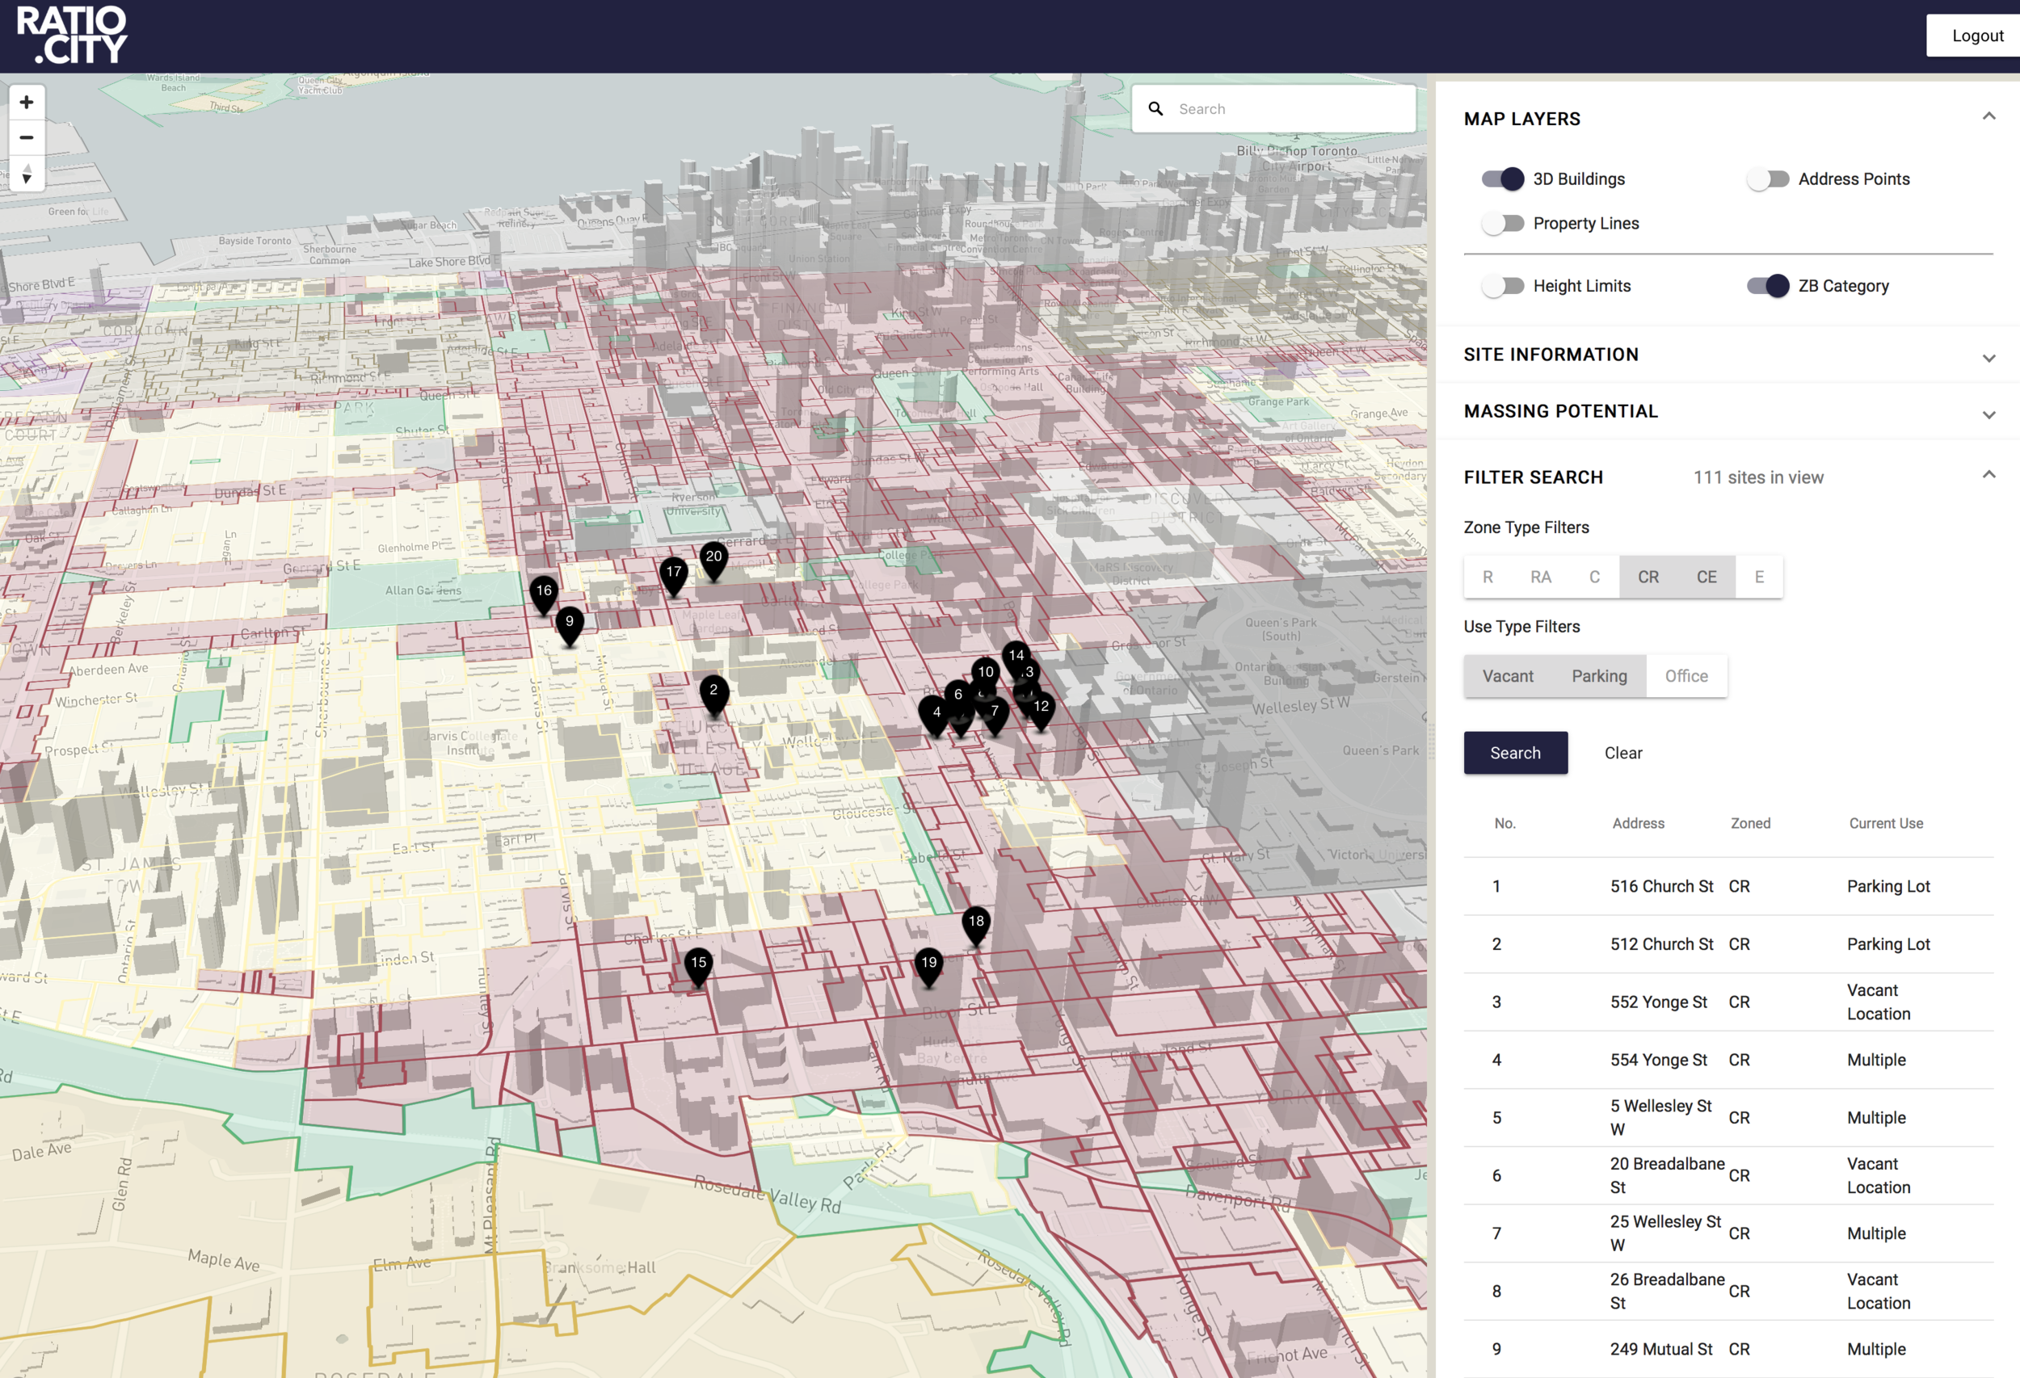The image size is (2020, 1378).
Task: Click the map Search input field
Action: [x=1273, y=108]
